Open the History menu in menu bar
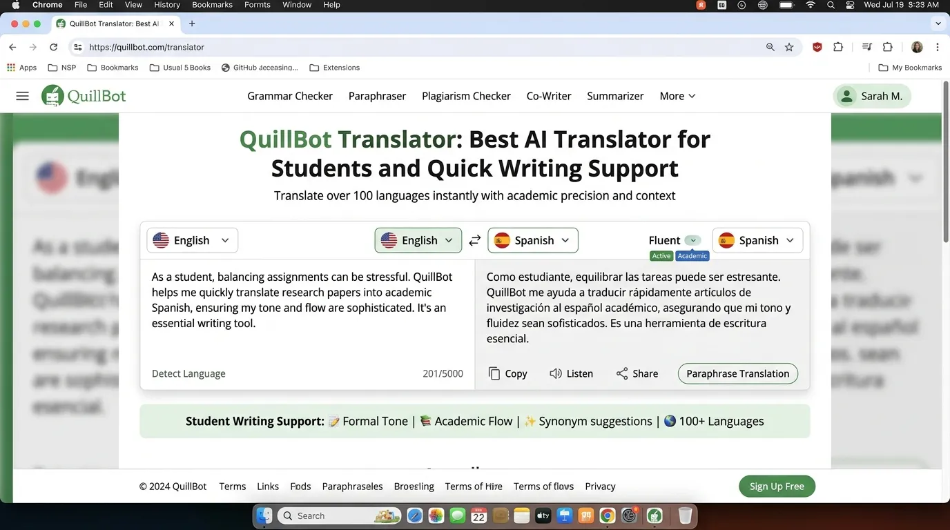The height and width of the screenshot is (530, 950). (x=167, y=5)
